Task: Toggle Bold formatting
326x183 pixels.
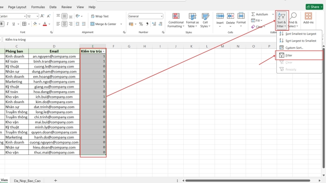Action: (x=2, y=24)
